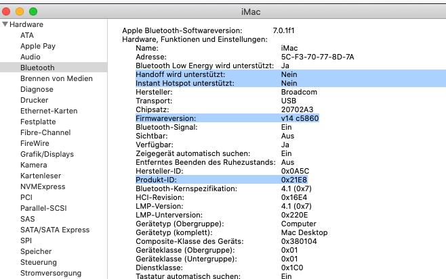Open Brennen von Medien section
The height and width of the screenshot is (279, 446).
[57, 78]
